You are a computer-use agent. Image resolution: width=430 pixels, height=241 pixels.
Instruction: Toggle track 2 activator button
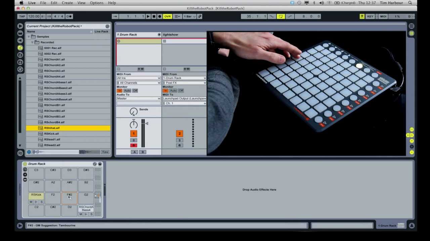pos(179,134)
